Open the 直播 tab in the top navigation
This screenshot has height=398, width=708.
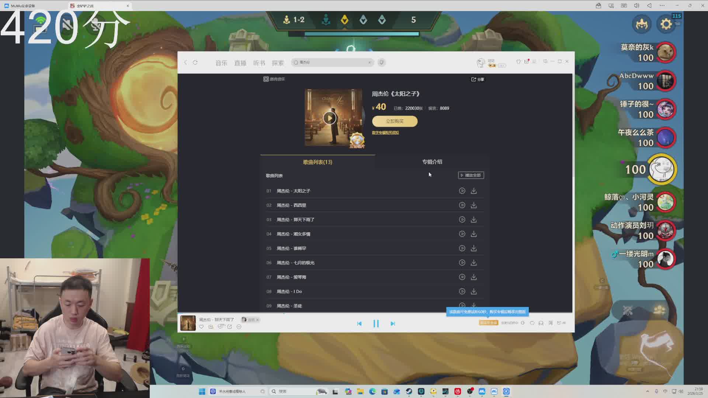[240, 63]
